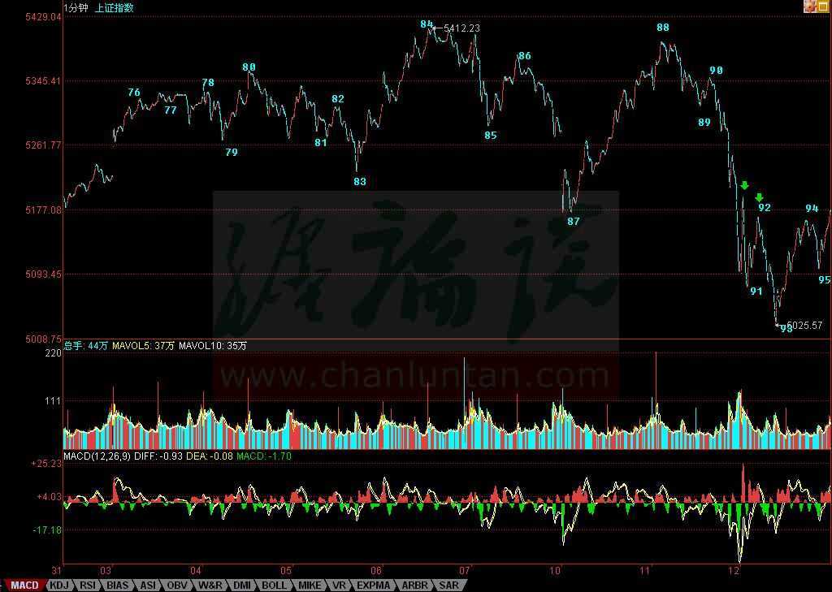Screen dimensions: 832x592
Task: Click the 上证指数 index name
Action: [115, 8]
